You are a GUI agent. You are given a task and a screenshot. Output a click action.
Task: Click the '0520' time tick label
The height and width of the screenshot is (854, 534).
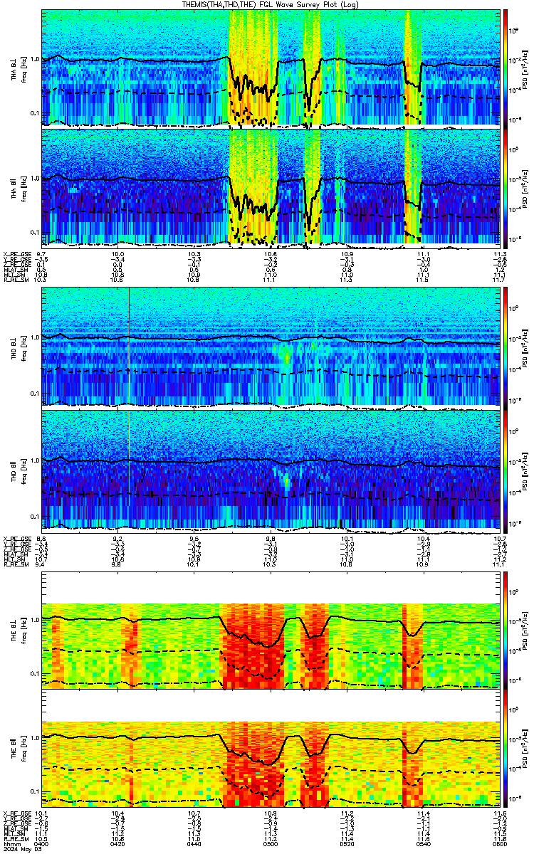click(x=347, y=844)
